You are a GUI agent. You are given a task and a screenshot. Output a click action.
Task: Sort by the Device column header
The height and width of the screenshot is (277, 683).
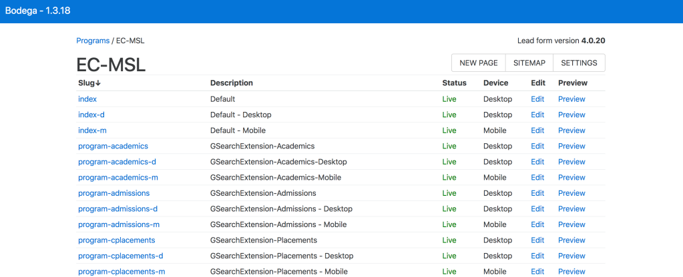click(496, 83)
